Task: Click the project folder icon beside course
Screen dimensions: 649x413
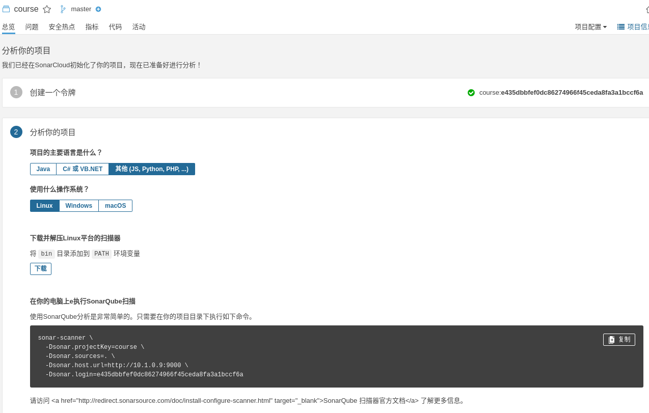Action: (x=6, y=9)
